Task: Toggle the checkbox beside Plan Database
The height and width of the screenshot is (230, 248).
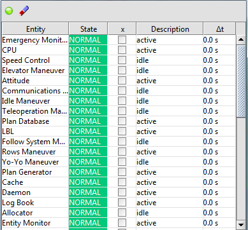Action: coord(122,121)
